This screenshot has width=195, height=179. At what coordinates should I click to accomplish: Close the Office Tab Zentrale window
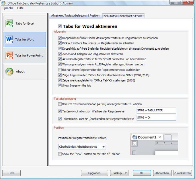188,3
